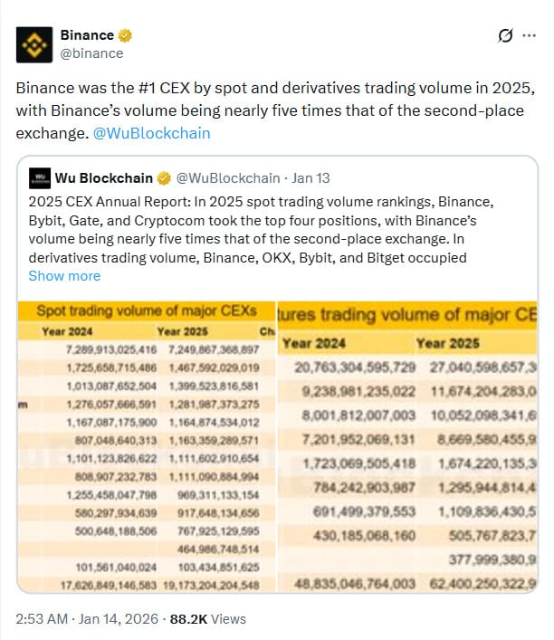Viewport: 554px width, 640px height.
Task: Open the @binance handle under the name
Action: (91, 53)
